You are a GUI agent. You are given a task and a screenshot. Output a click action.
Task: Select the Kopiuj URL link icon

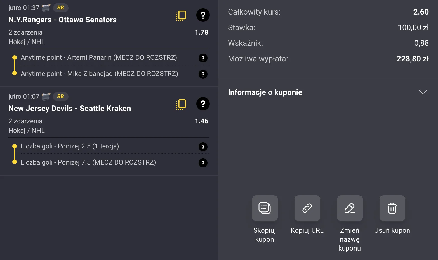[307, 208]
